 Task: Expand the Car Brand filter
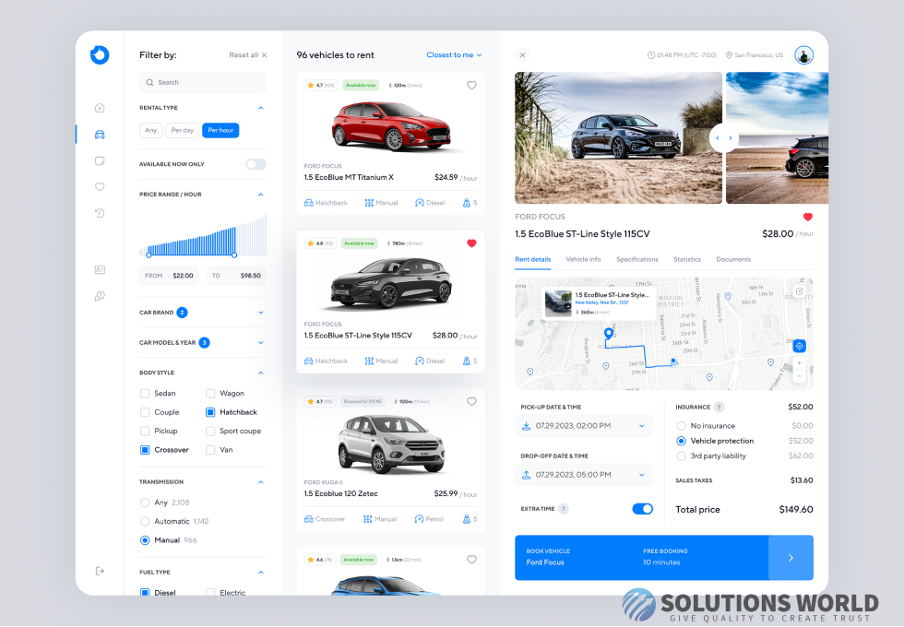tap(260, 313)
